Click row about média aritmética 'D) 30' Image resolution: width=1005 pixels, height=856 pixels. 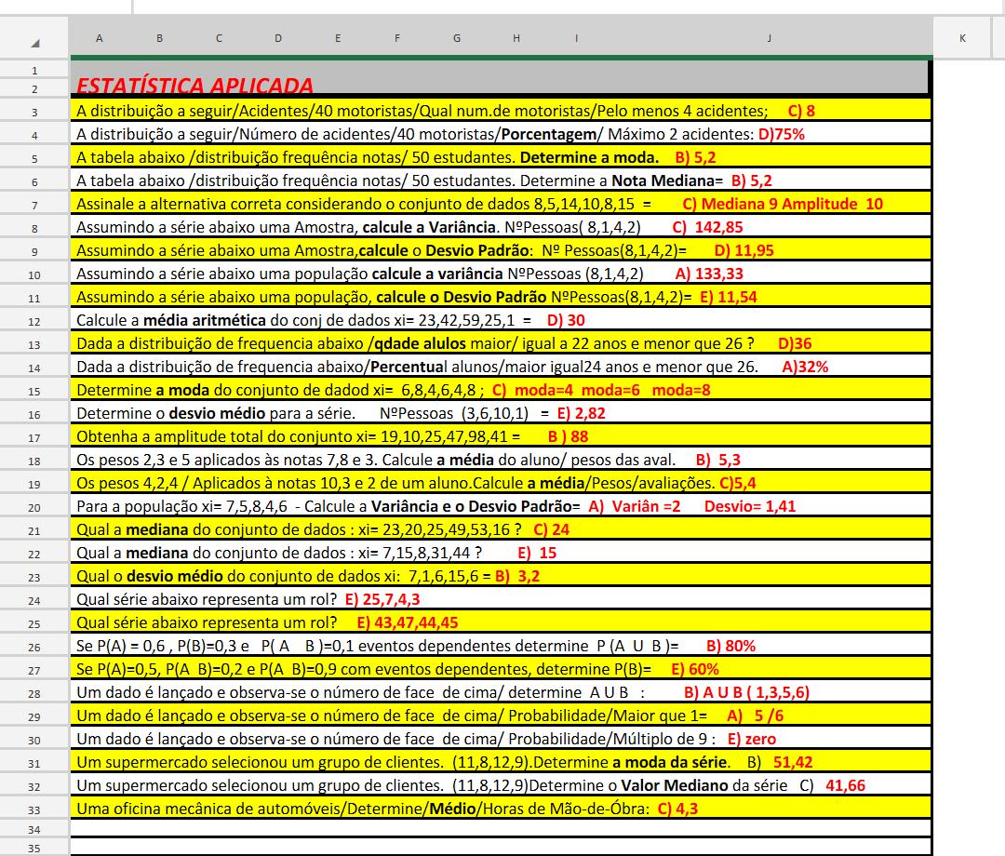tap(565, 320)
